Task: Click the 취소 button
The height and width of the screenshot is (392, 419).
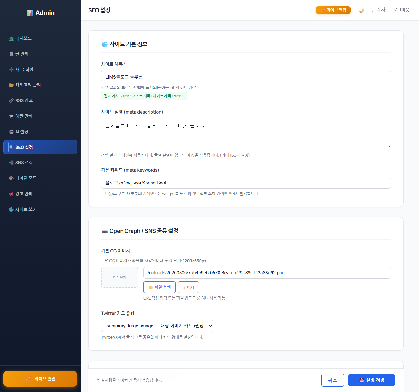Action: click(332, 380)
